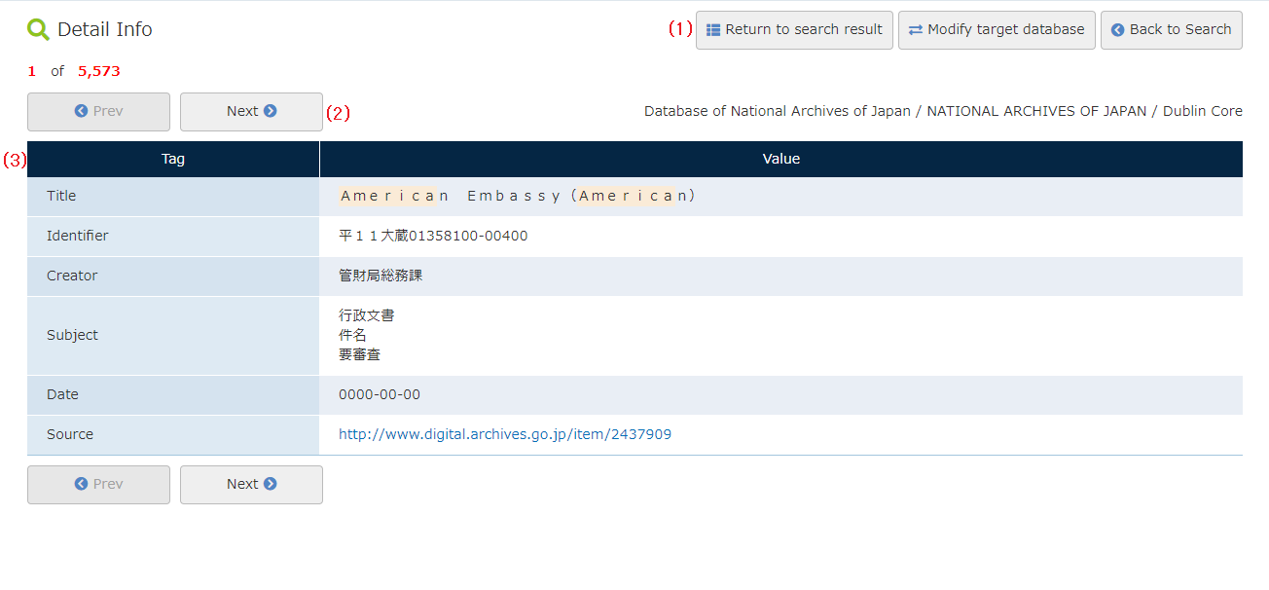
Task: Click the subject value 要審査
Action: click(x=360, y=355)
